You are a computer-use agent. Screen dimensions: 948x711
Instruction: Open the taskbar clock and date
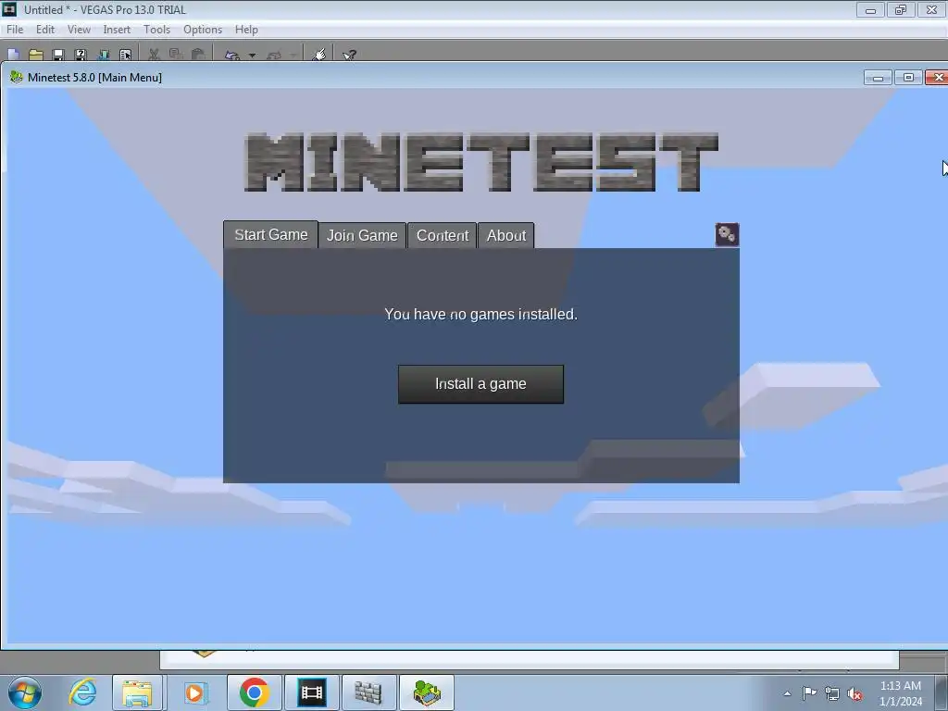(900, 693)
